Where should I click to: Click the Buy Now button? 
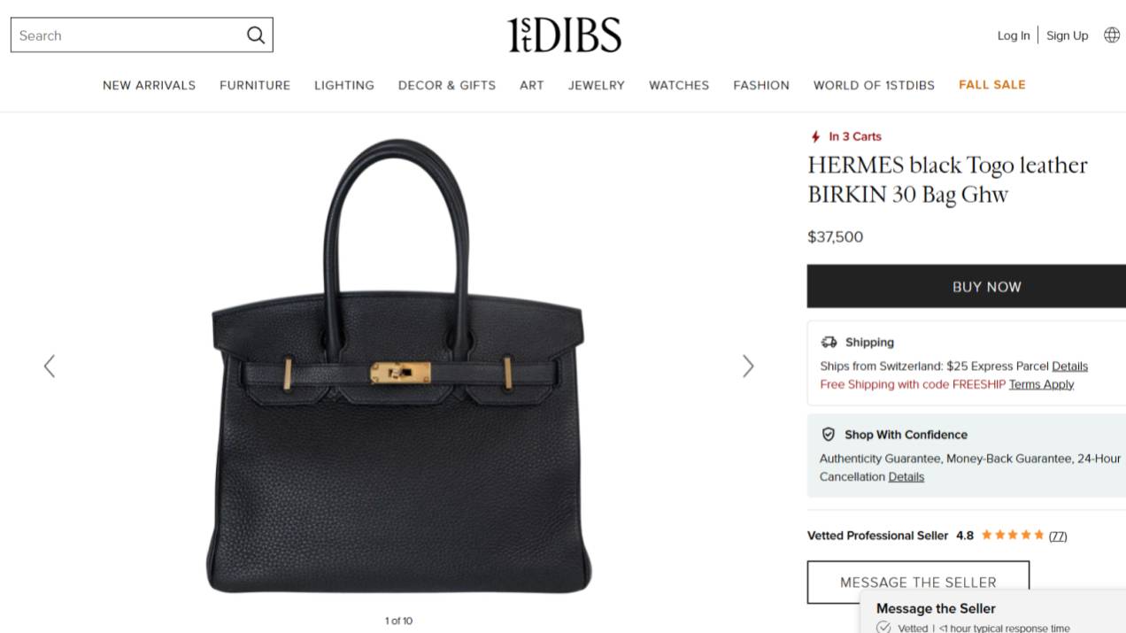pyautogui.click(x=967, y=286)
